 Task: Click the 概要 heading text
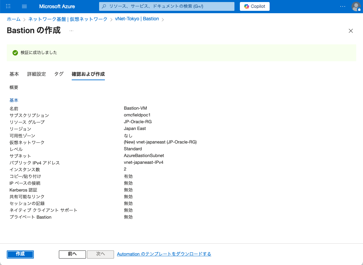click(14, 87)
